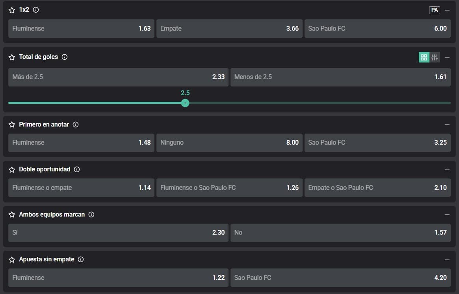Pick Empate o Sao Paulo FC odds
Image resolution: width=459 pixels, height=294 pixels.
377,187
